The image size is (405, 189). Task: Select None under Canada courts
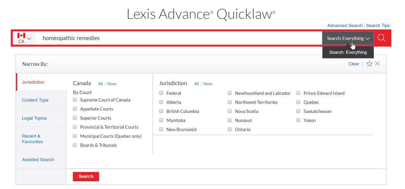click(x=112, y=84)
